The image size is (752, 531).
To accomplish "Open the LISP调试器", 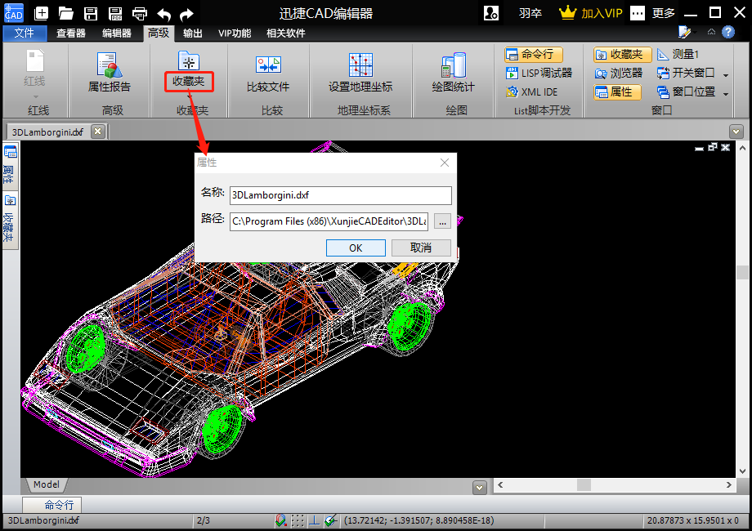I will click(539, 73).
